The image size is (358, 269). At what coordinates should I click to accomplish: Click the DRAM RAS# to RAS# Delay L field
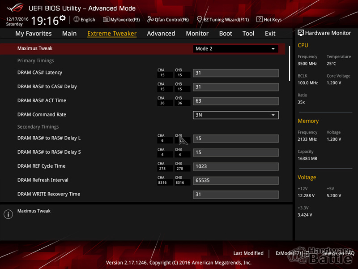pyautogui.click(x=236, y=139)
